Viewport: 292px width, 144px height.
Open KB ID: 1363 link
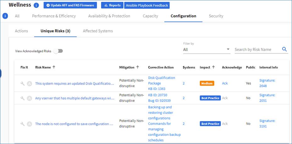click(x=157, y=89)
